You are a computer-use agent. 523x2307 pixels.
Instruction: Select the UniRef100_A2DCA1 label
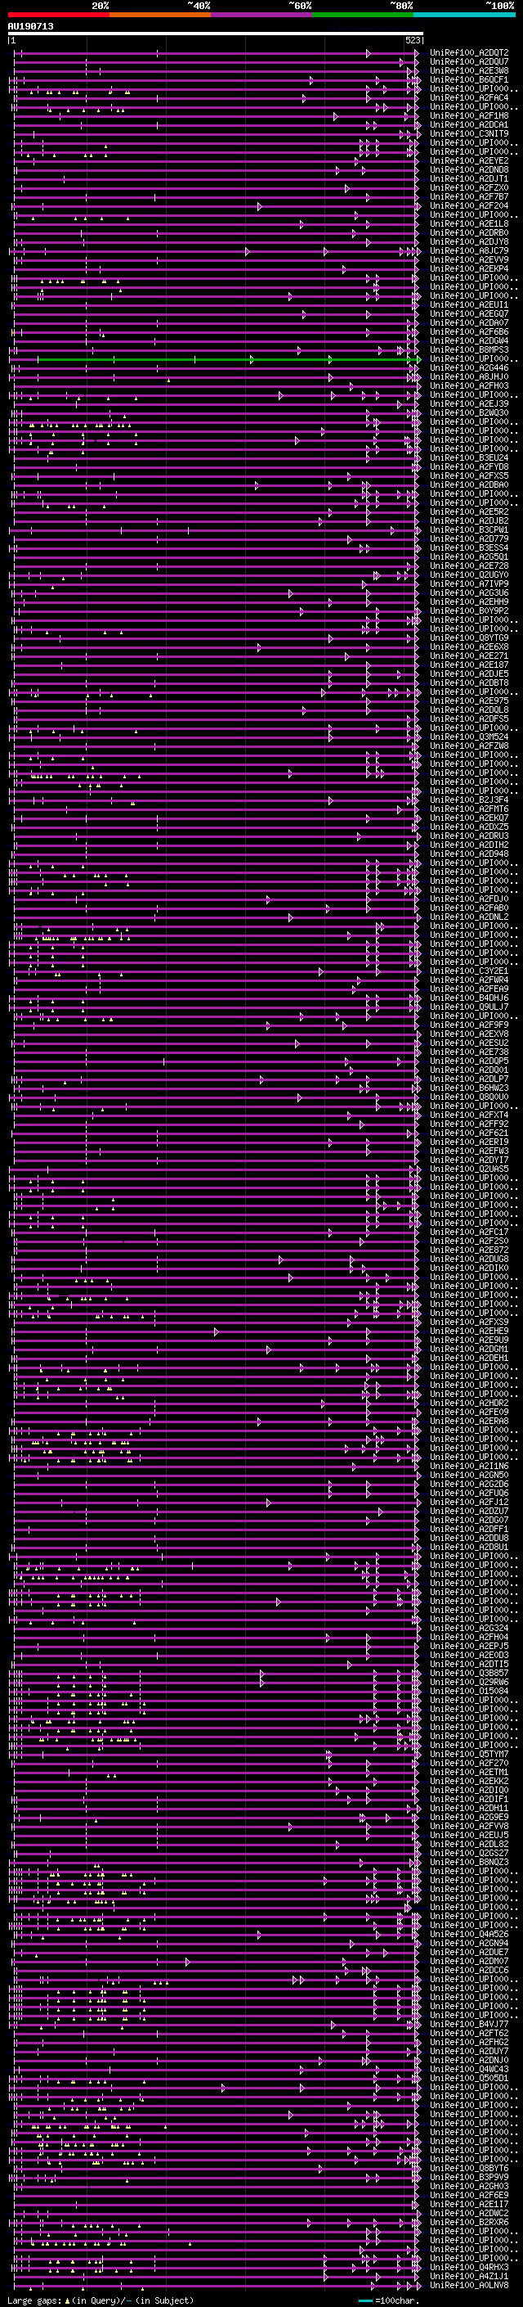tap(468, 124)
